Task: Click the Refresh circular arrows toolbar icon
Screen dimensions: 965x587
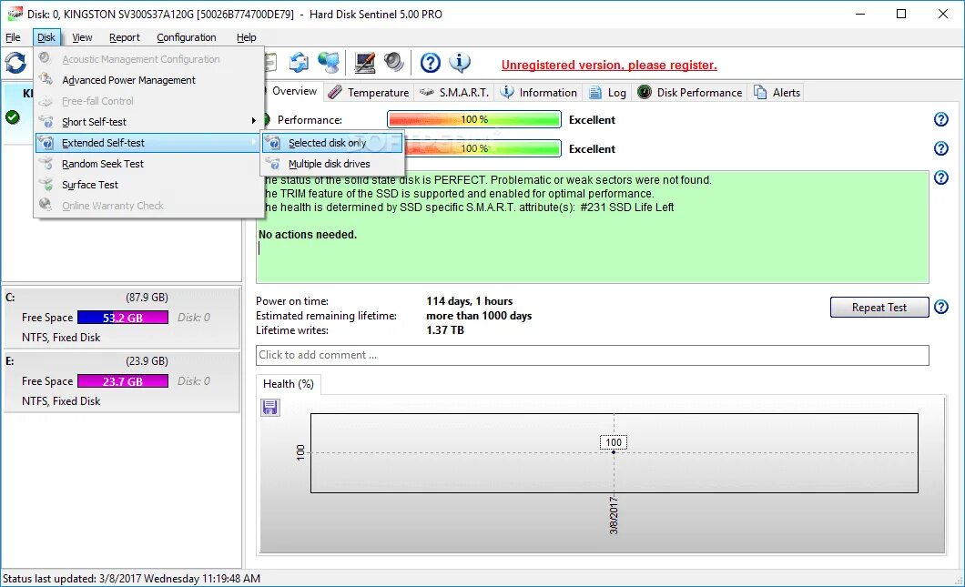Action: pyautogui.click(x=16, y=62)
